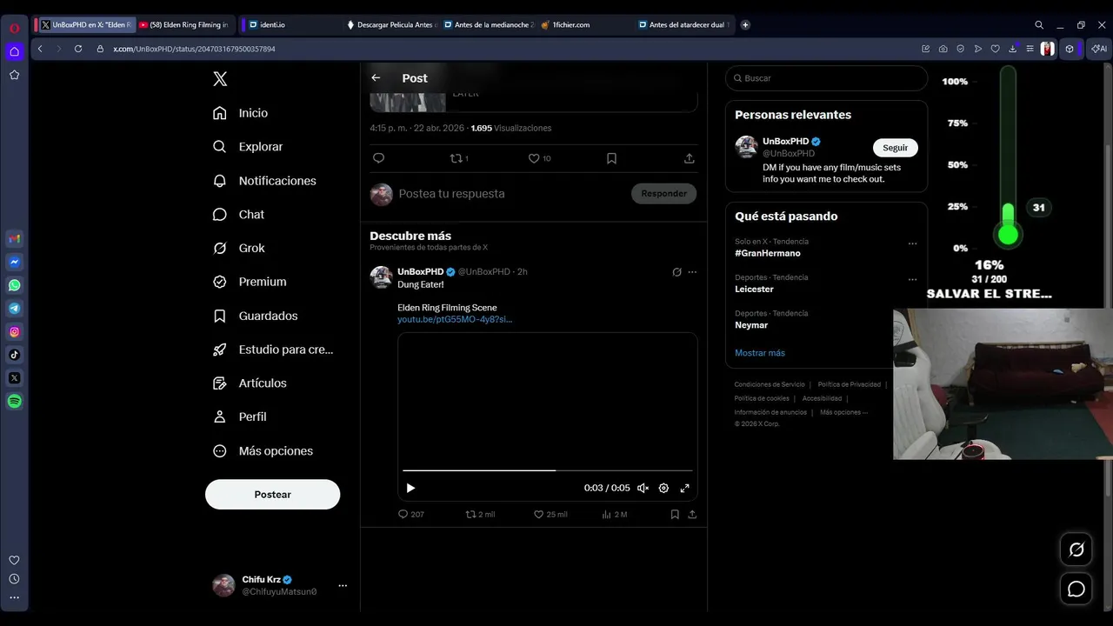Viewport: 1113px width, 626px height.
Task: Open UnBoxPHD avatar in Personas relevantes
Action: tap(746, 147)
